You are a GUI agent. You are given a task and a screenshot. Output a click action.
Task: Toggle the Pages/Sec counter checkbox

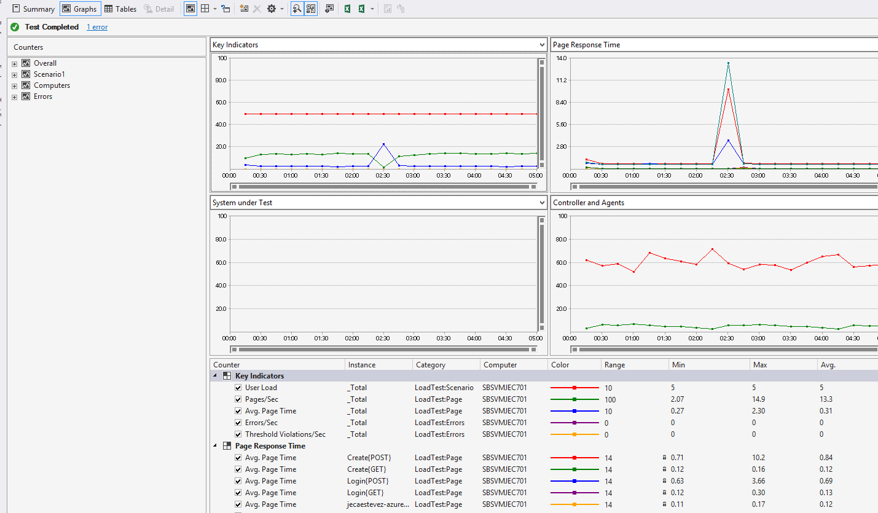point(238,399)
